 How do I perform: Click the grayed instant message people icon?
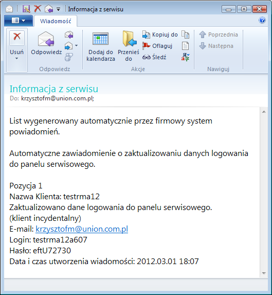(x=68, y=57)
